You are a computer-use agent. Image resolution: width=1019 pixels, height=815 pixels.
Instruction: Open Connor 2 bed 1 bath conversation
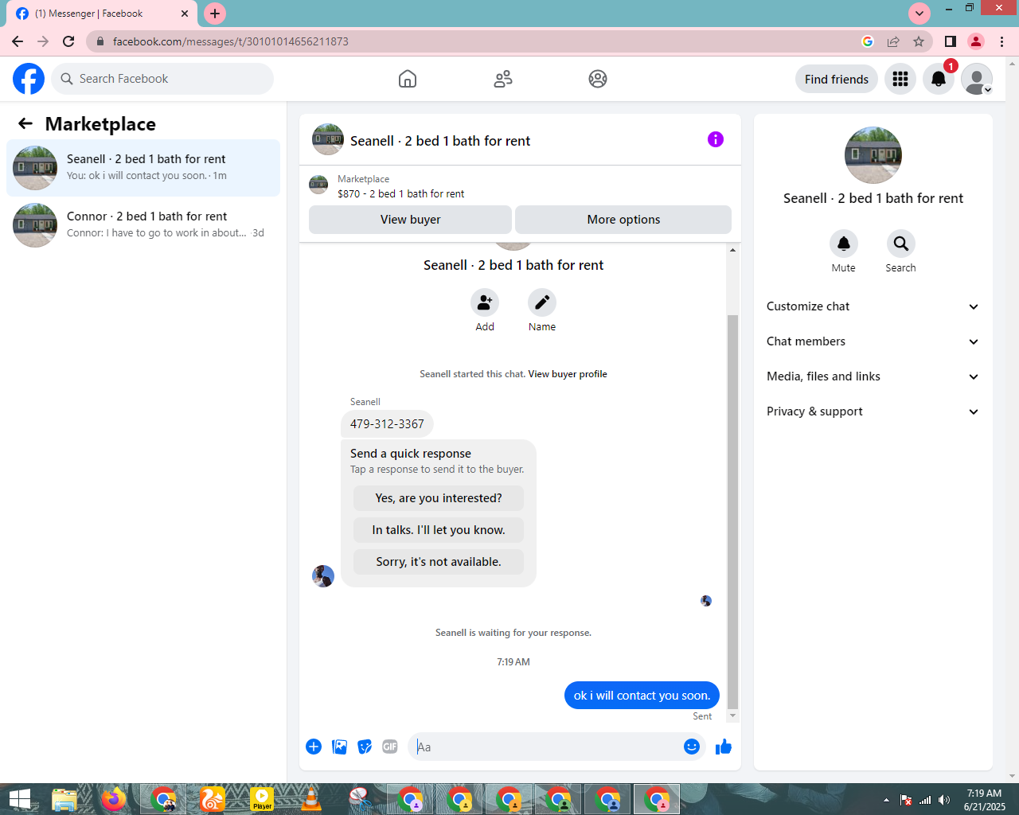[x=143, y=225]
